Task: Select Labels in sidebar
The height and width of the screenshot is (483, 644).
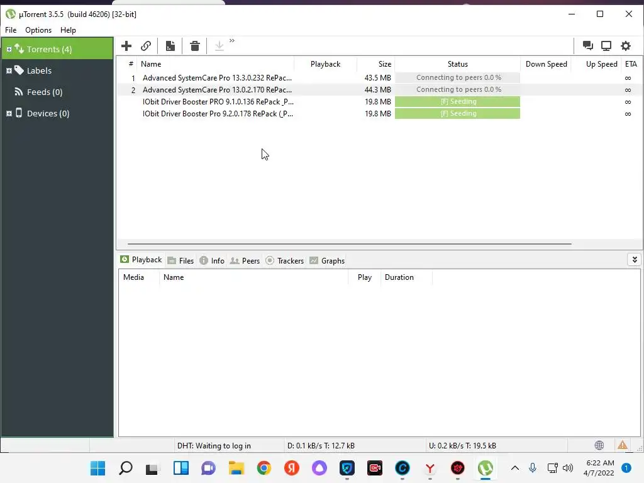Action: [x=39, y=70]
